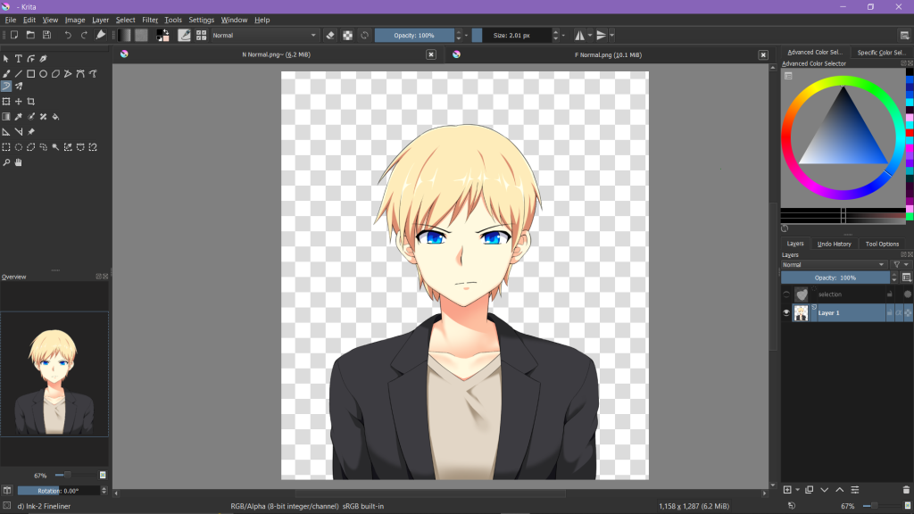This screenshot has height=514, width=914.
Task: Select the Ellipse shape tool
Action: 43,74
